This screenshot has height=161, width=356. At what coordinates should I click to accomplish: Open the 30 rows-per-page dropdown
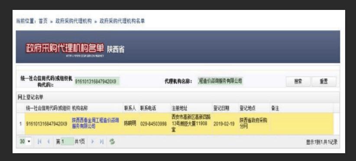(x=25, y=142)
